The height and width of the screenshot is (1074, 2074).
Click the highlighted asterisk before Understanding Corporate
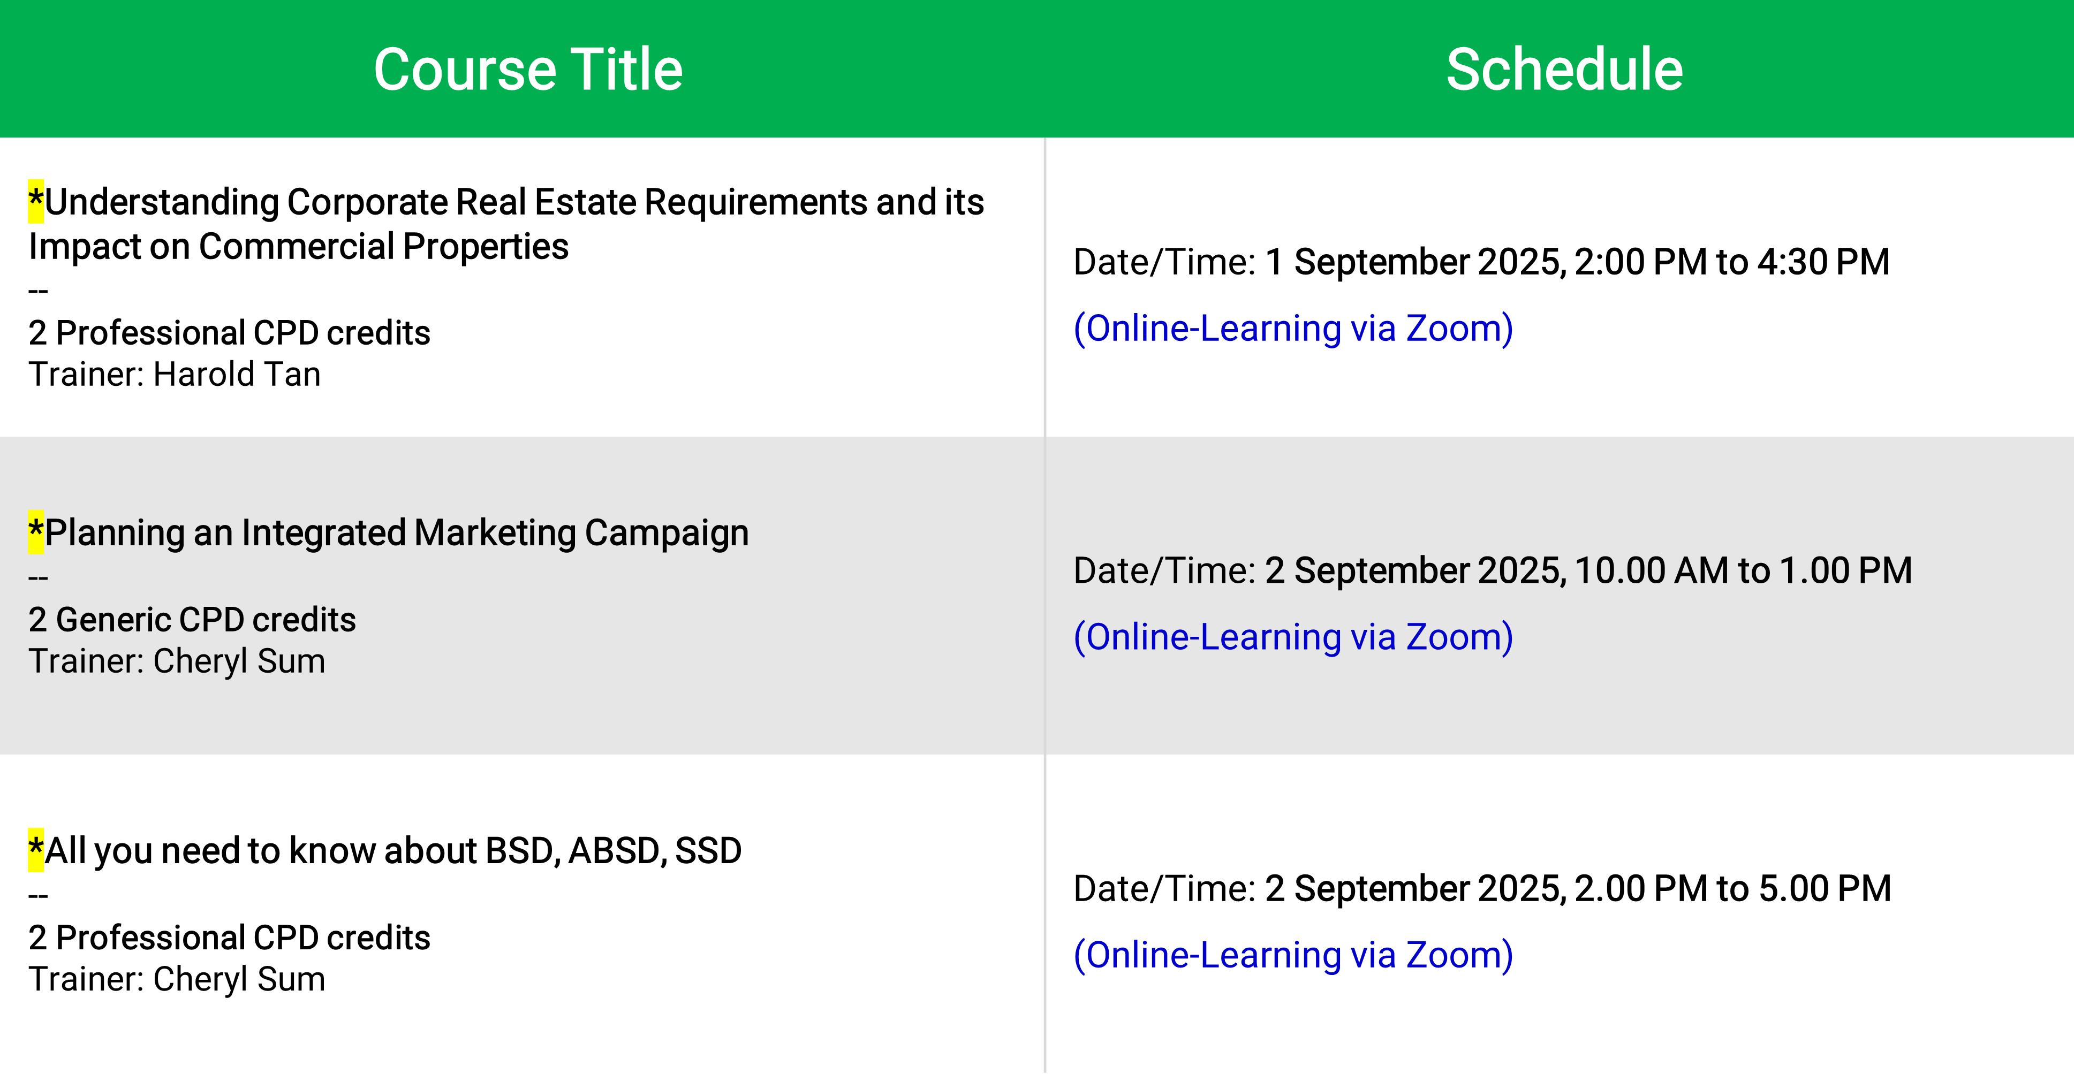coord(36,201)
